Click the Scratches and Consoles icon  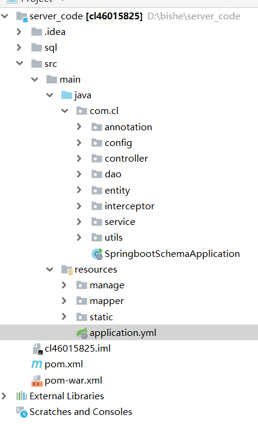pyautogui.click(x=22, y=412)
